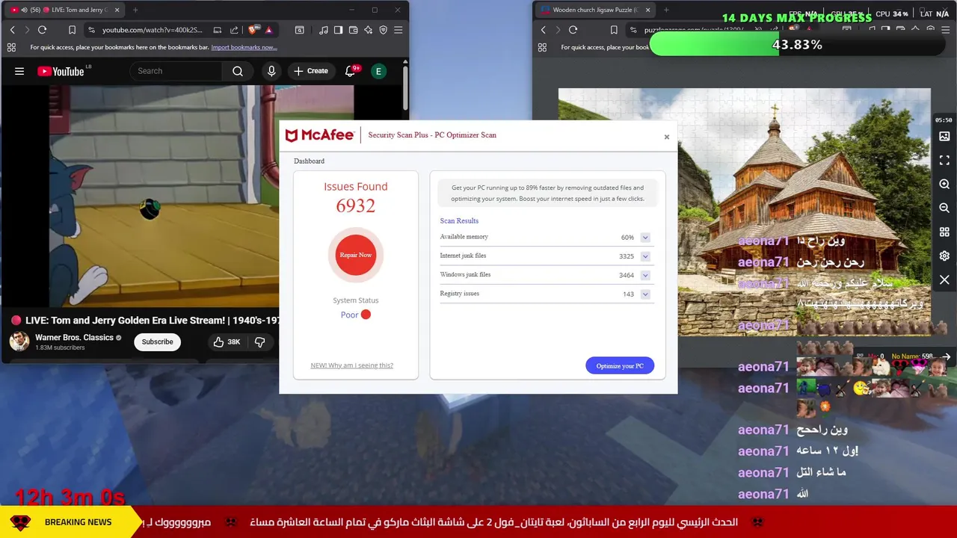The height and width of the screenshot is (538, 957).
Task: Open site settings icon beside youtube.com
Action: (x=91, y=30)
